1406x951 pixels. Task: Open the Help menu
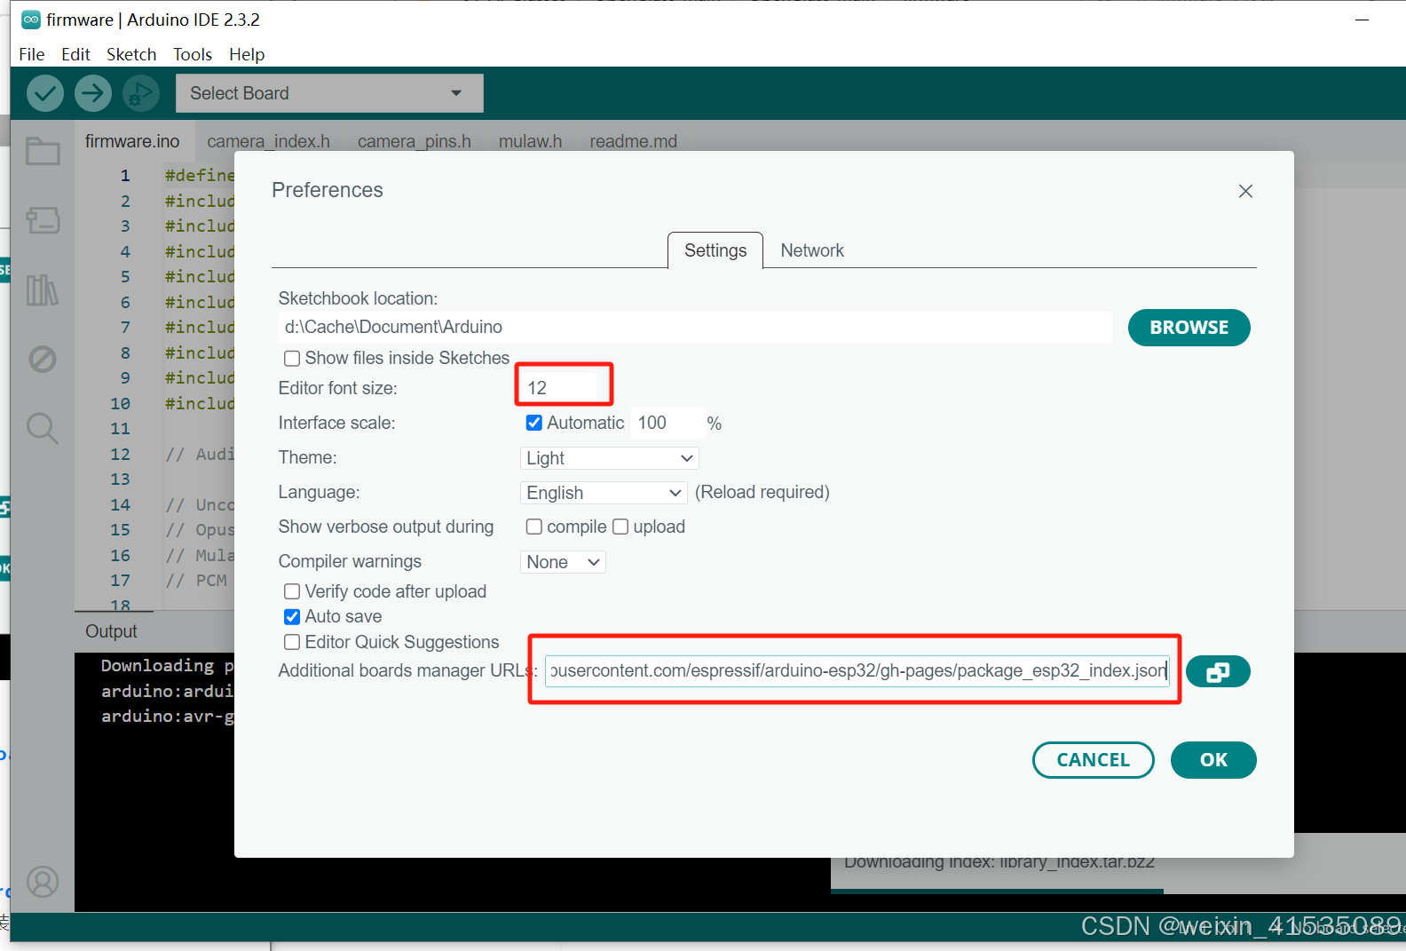[247, 54]
